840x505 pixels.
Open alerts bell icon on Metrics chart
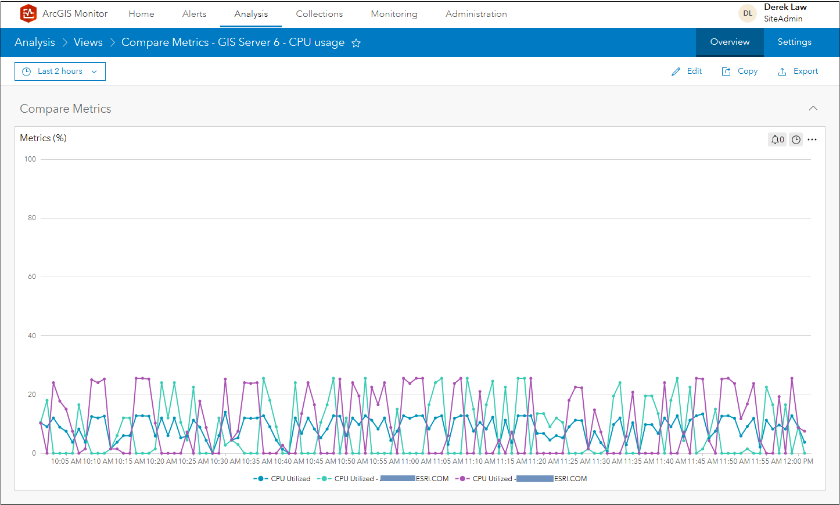coord(777,139)
